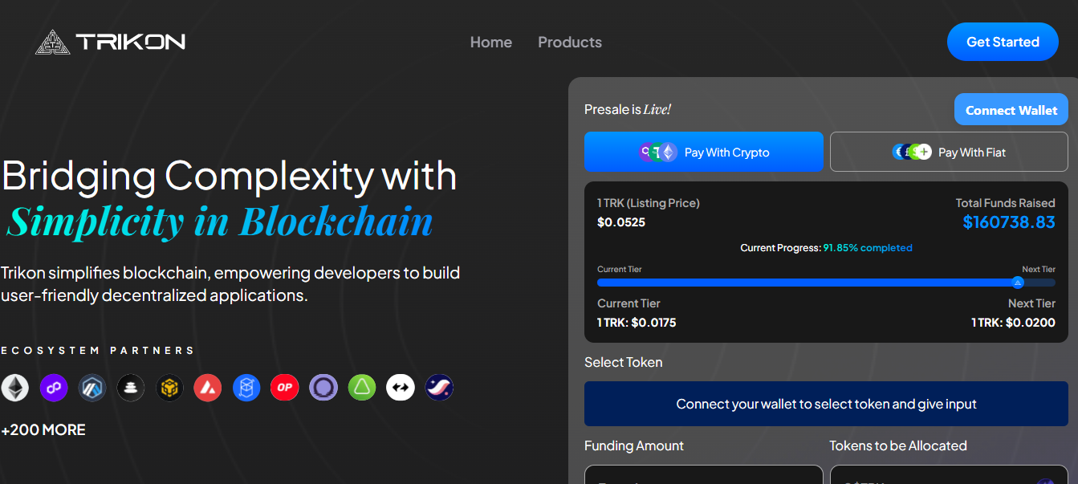Click the Starknet partner icon

tap(439, 388)
